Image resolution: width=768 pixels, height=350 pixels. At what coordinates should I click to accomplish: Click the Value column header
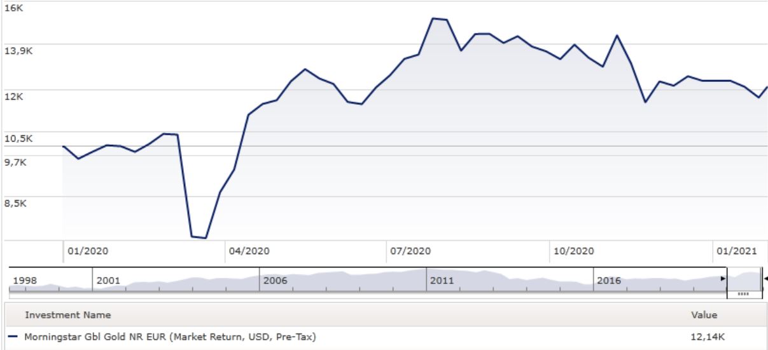point(704,315)
